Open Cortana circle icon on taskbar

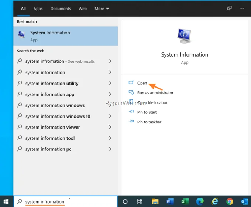[125, 201]
